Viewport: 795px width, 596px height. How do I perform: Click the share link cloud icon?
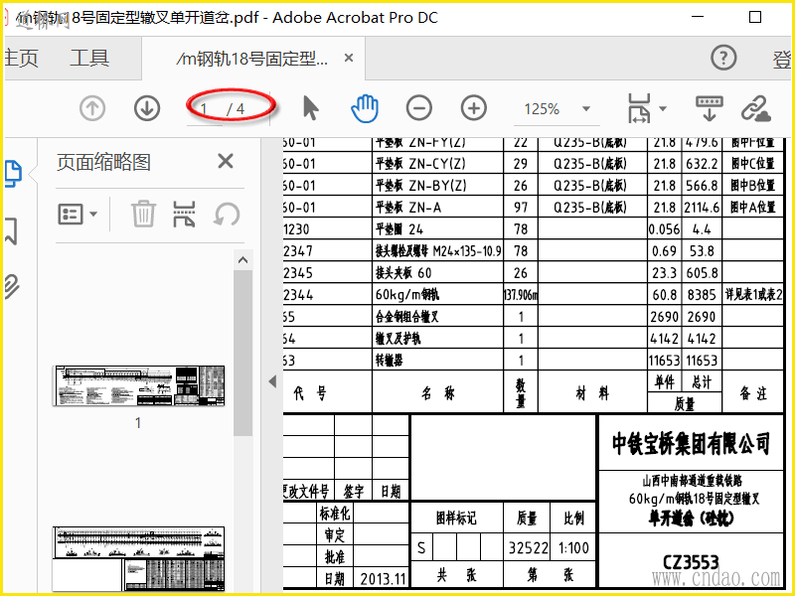point(756,108)
